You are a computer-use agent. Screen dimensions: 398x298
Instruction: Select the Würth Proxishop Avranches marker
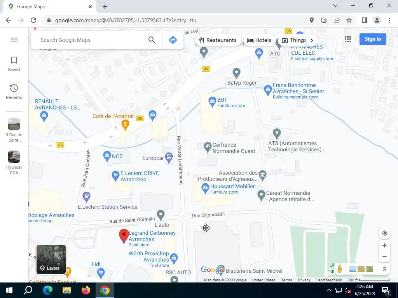coord(174,259)
